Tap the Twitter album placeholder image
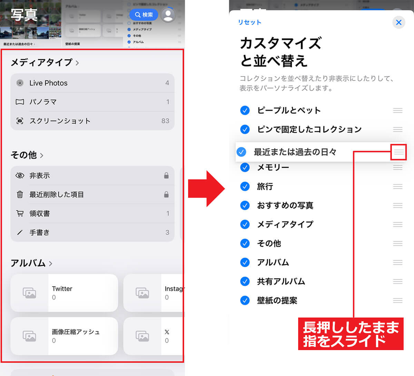Viewport: 414px width, 376px height. (30, 293)
